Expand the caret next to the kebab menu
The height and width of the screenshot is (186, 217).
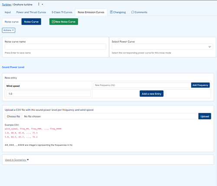(43, 4)
